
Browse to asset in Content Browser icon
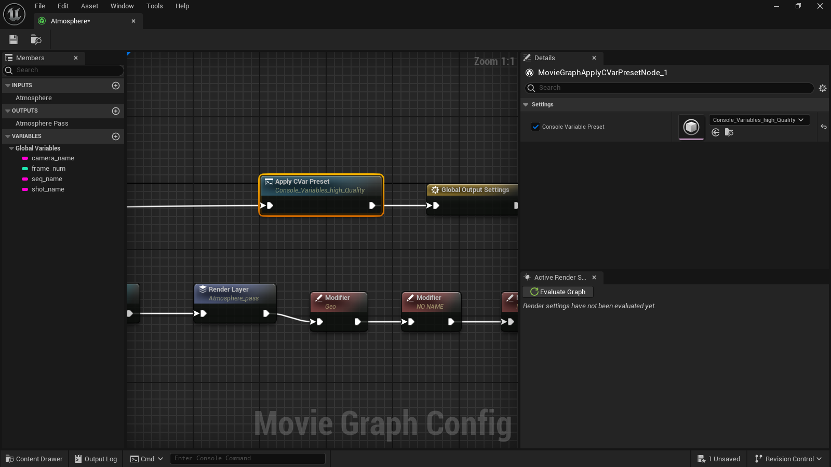coord(36,39)
